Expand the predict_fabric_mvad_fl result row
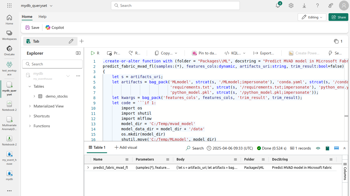The image size is (350, 196). point(88,167)
